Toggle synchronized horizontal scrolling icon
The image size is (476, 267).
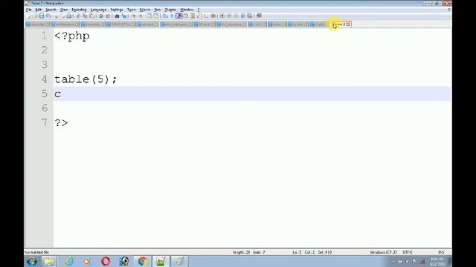[x=155, y=16]
